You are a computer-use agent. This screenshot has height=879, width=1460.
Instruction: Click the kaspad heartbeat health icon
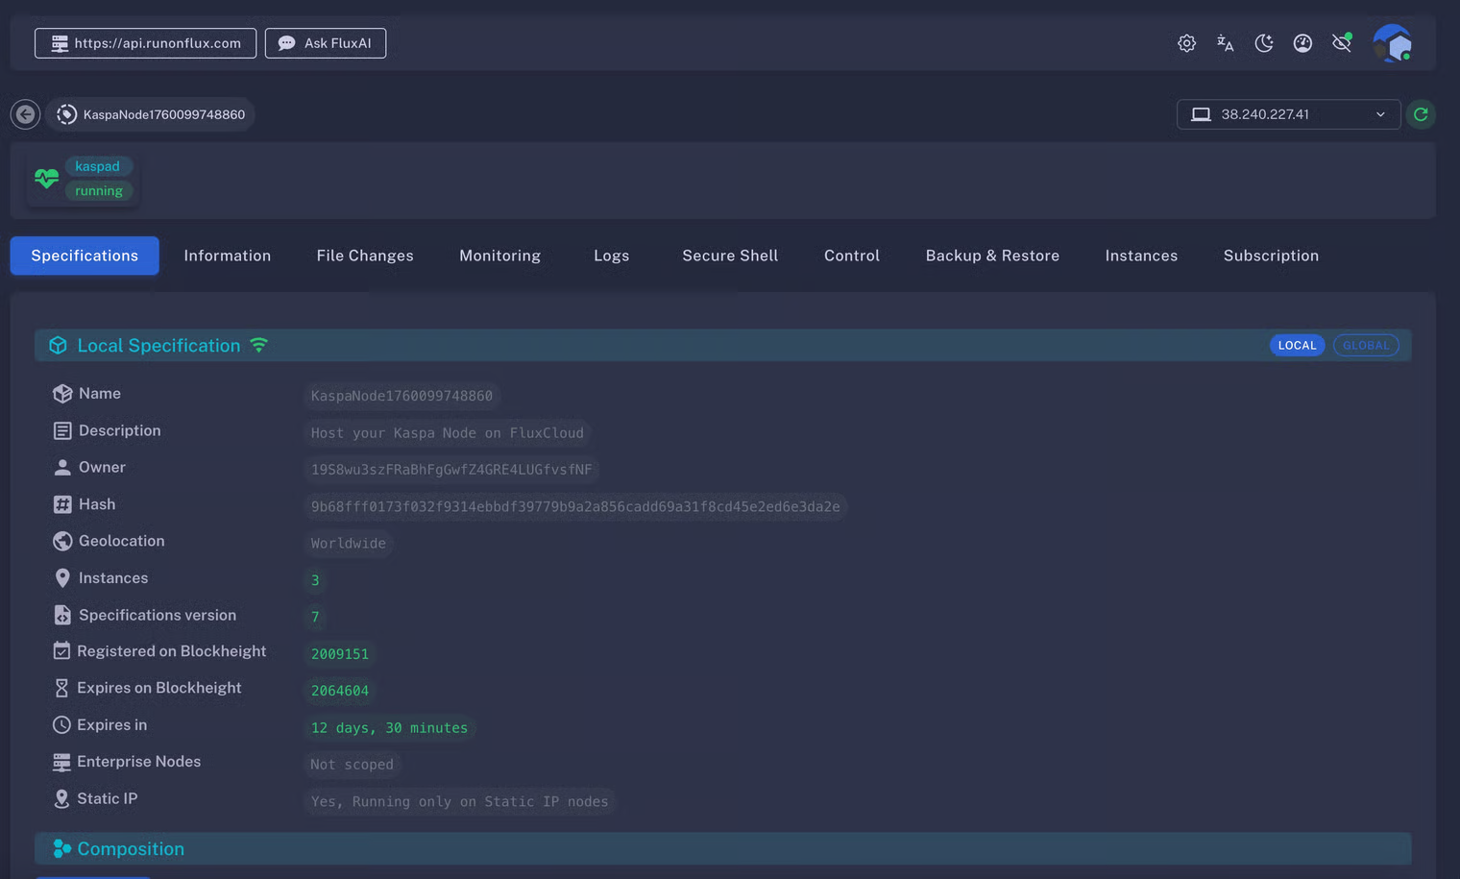(46, 179)
